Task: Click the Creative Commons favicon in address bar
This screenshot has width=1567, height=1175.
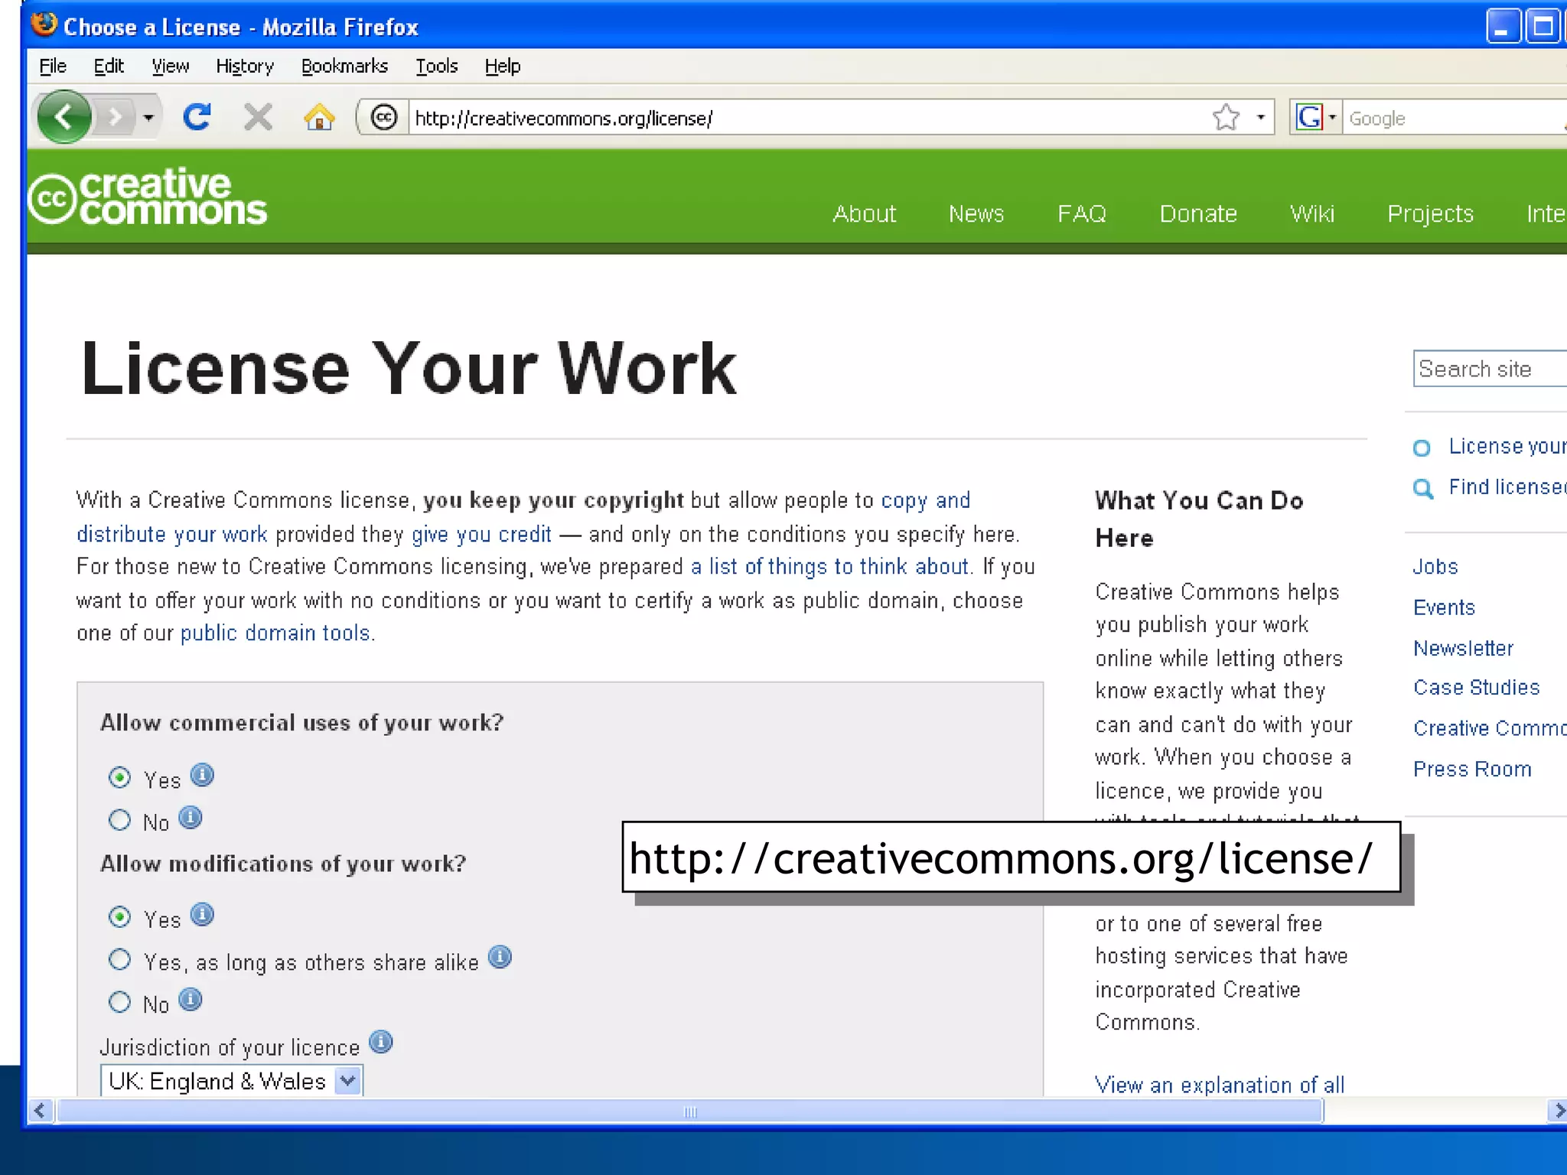Action: [383, 117]
